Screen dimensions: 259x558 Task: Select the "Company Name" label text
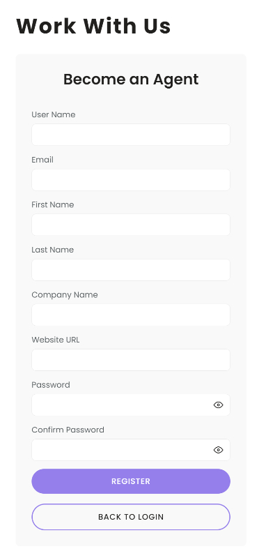65,295
